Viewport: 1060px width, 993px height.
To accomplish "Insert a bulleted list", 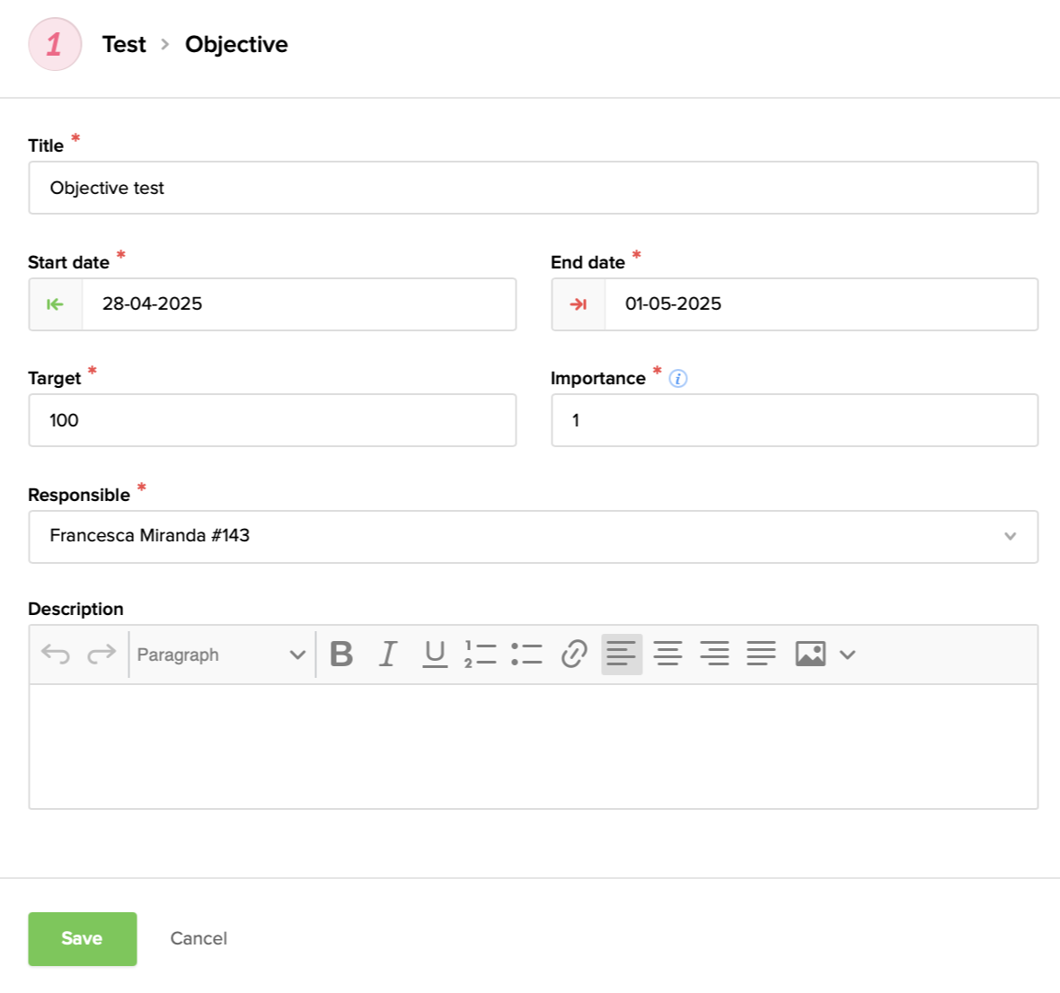I will tap(526, 655).
